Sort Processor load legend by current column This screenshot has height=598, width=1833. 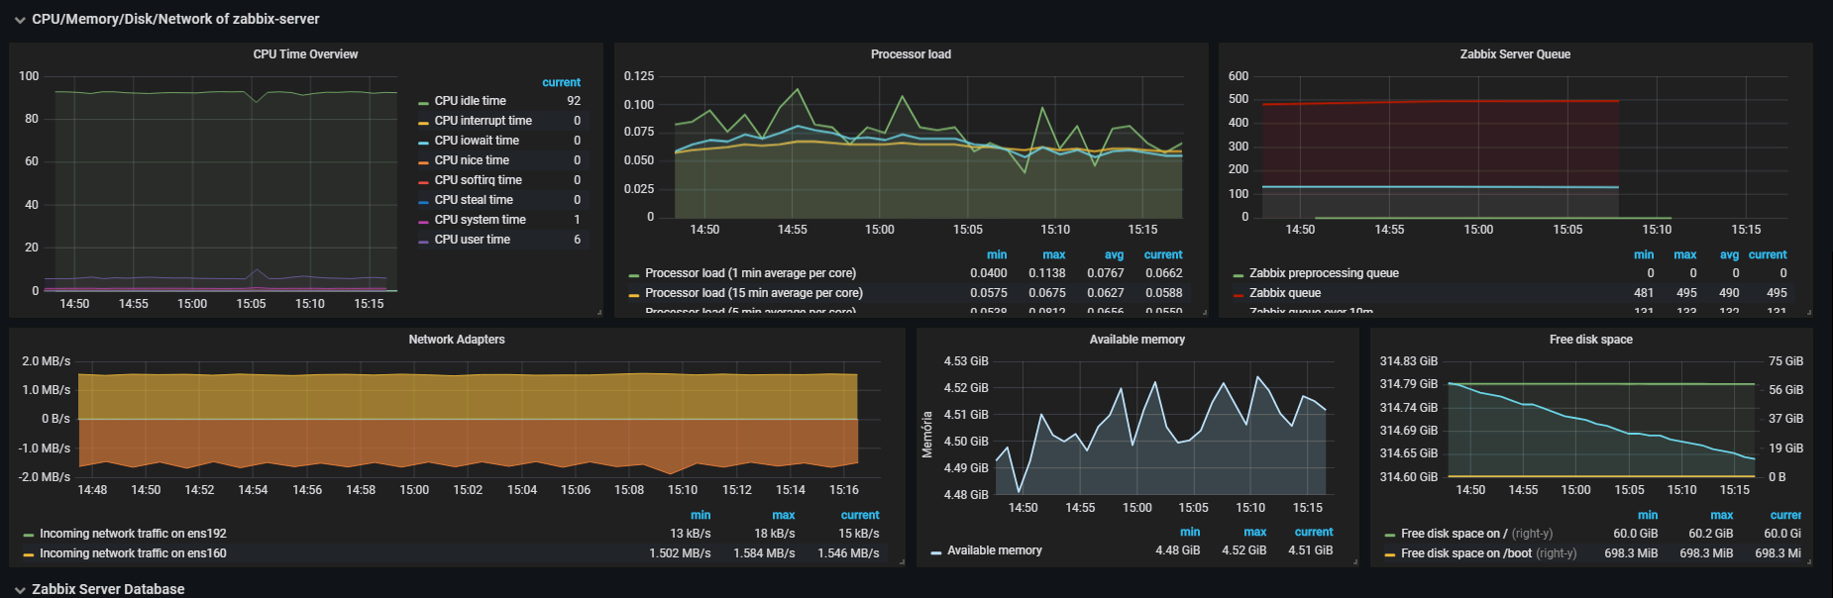click(x=1163, y=254)
